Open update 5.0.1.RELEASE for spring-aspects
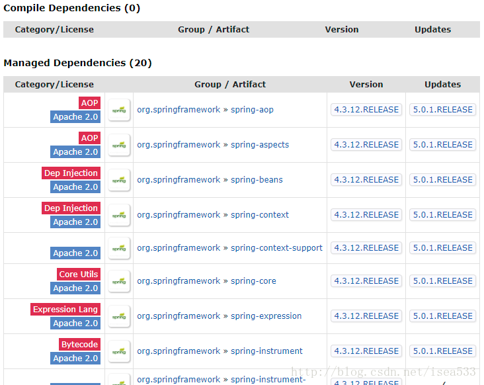 tap(442, 144)
